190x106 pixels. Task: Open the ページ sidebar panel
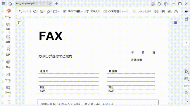(x=8, y=77)
